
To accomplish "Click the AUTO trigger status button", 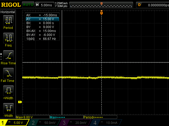I will pos(28,5).
